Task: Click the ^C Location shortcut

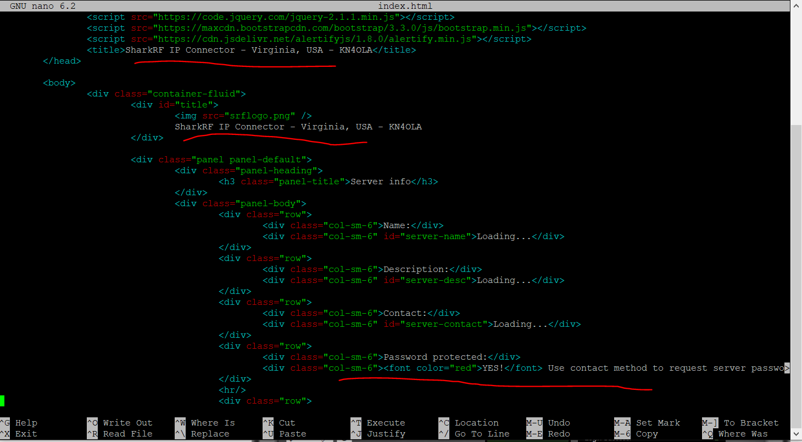Action: click(469, 423)
